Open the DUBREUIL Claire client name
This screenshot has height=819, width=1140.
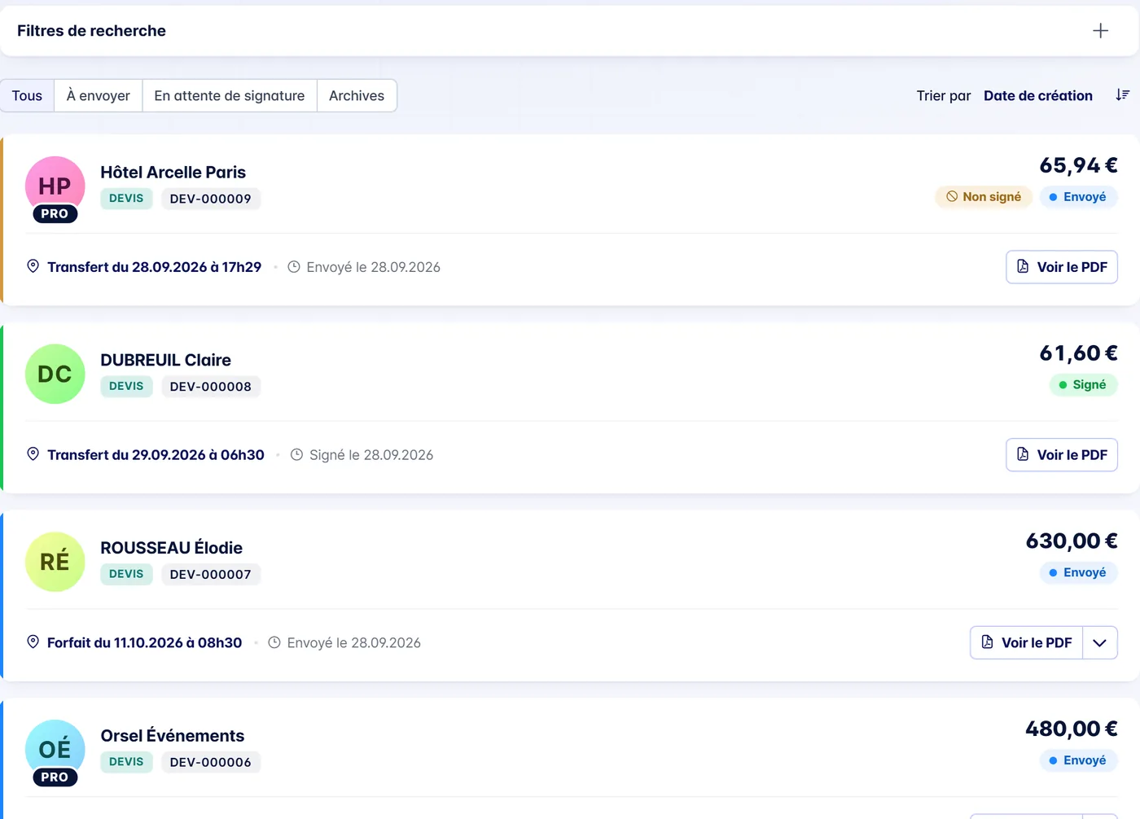(166, 360)
